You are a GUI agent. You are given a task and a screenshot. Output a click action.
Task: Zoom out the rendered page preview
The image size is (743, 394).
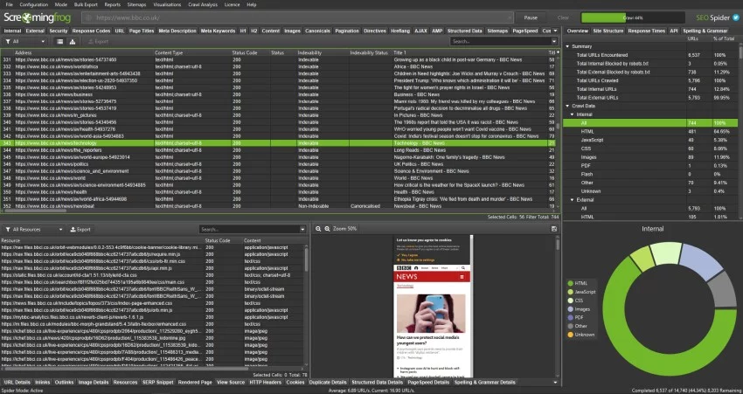pyautogui.click(x=318, y=229)
